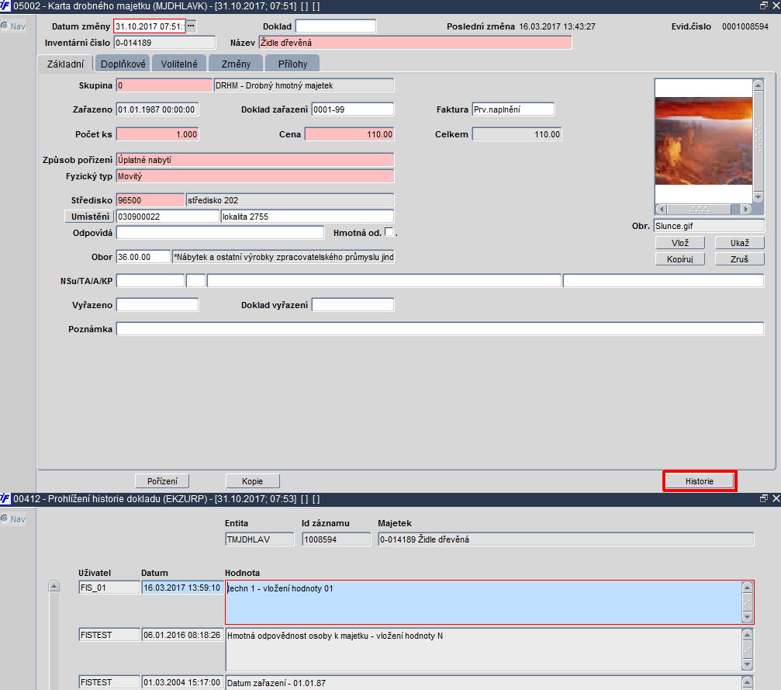Click the Obr. field 'Slunce.gif'
Screen dimensions: 781x690
pos(710,226)
